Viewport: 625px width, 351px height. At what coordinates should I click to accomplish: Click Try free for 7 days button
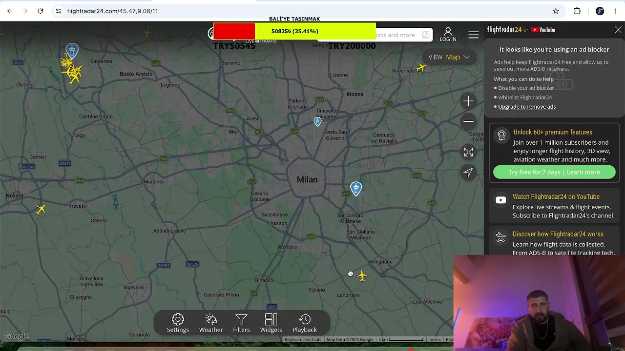point(554,172)
